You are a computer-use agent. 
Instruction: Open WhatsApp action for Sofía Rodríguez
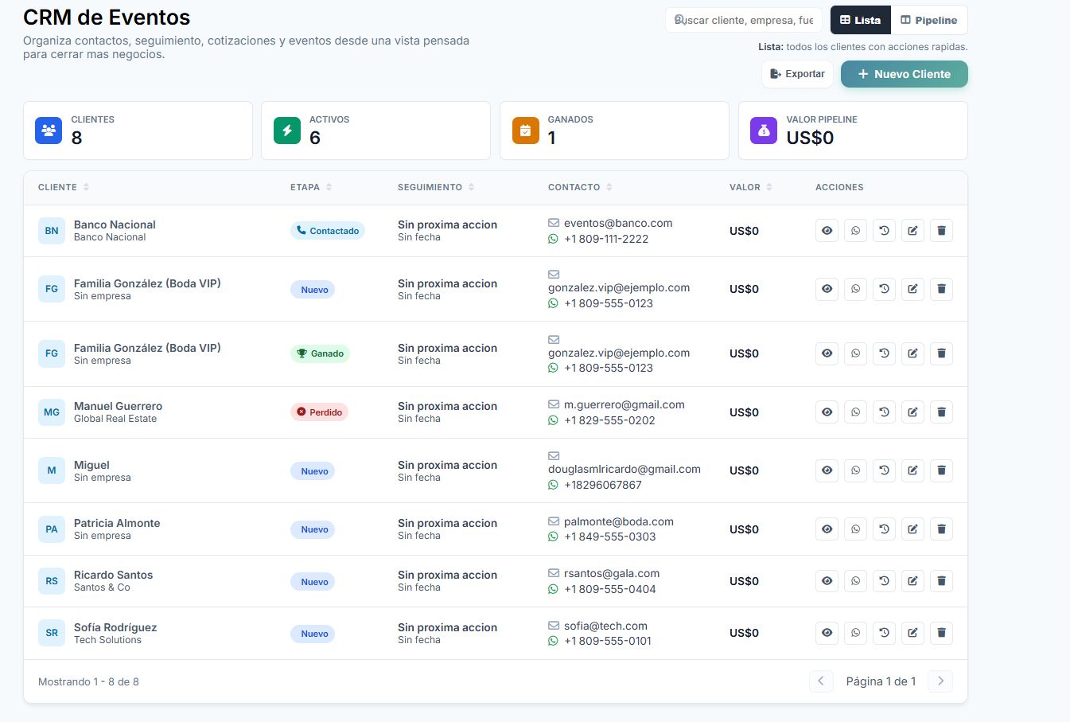tap(855, 633)
